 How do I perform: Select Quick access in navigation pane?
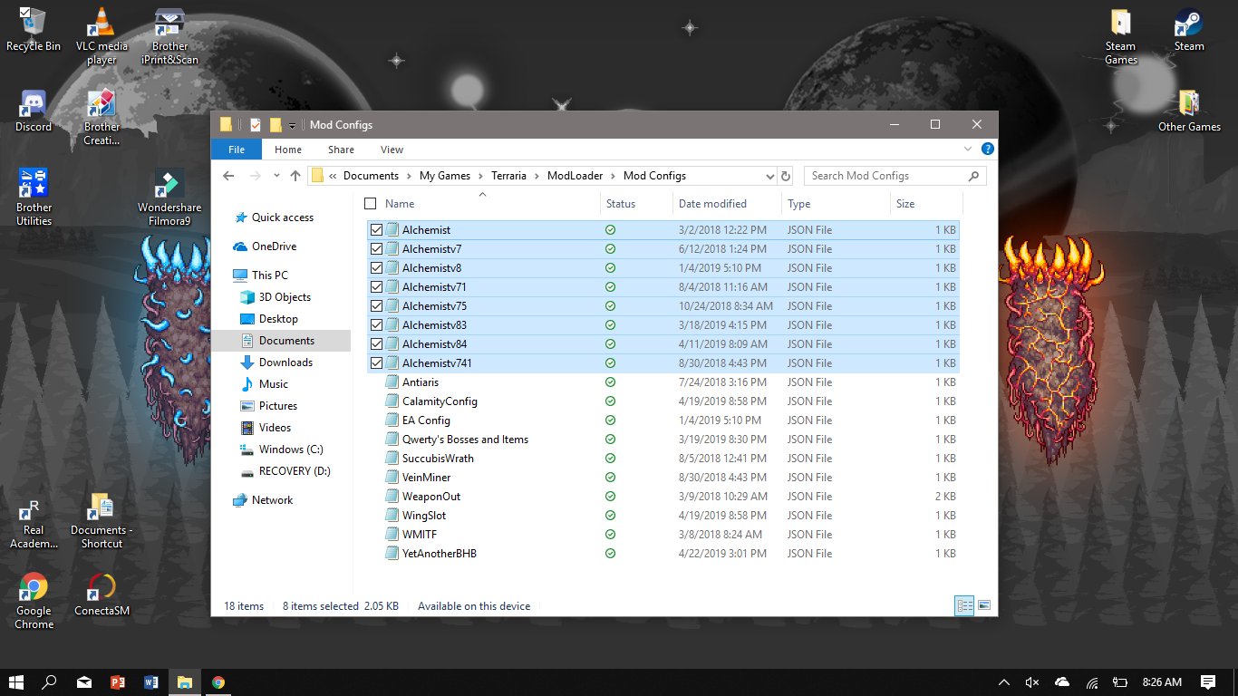[274, 217]
